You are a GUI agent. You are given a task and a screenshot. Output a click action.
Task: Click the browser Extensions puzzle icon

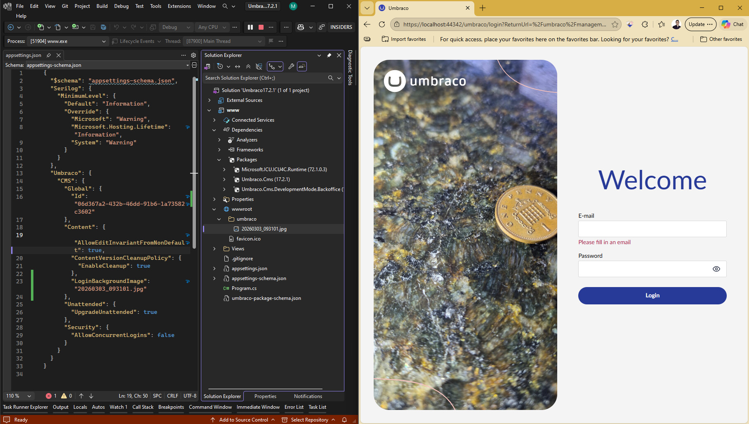click(x=645, y=24)
